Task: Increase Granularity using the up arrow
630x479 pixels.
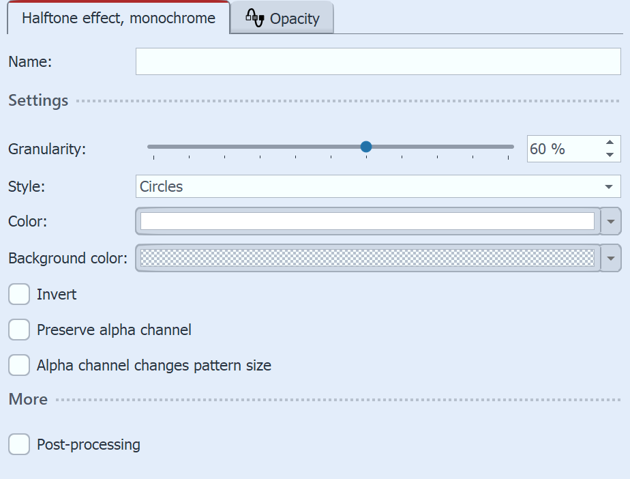Action: point(610,143)
